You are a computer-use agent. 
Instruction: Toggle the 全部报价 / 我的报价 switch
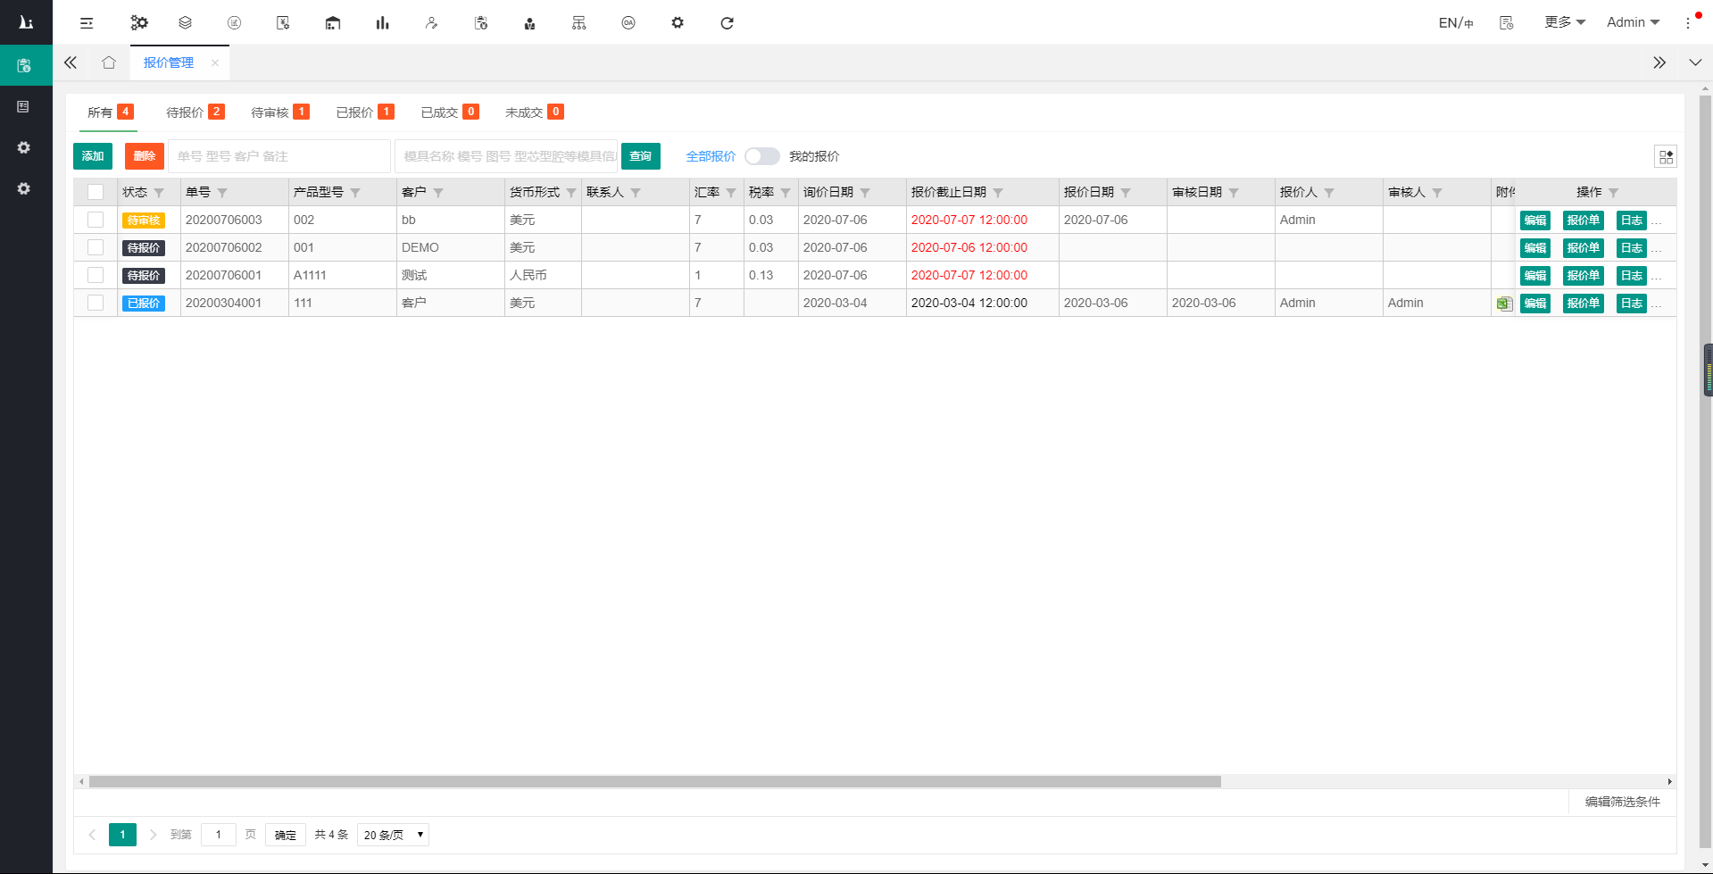tap(761, 156)
